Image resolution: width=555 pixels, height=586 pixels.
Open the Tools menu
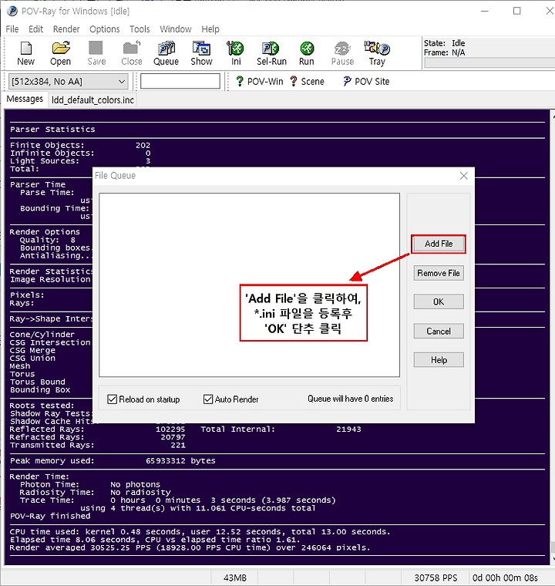[140, 29]
